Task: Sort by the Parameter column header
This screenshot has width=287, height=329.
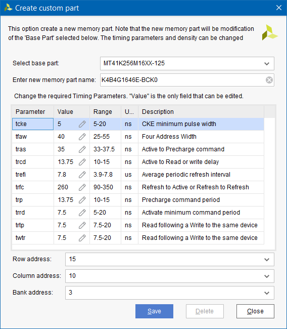Action: pyautogui.click(x=33, y=112)
